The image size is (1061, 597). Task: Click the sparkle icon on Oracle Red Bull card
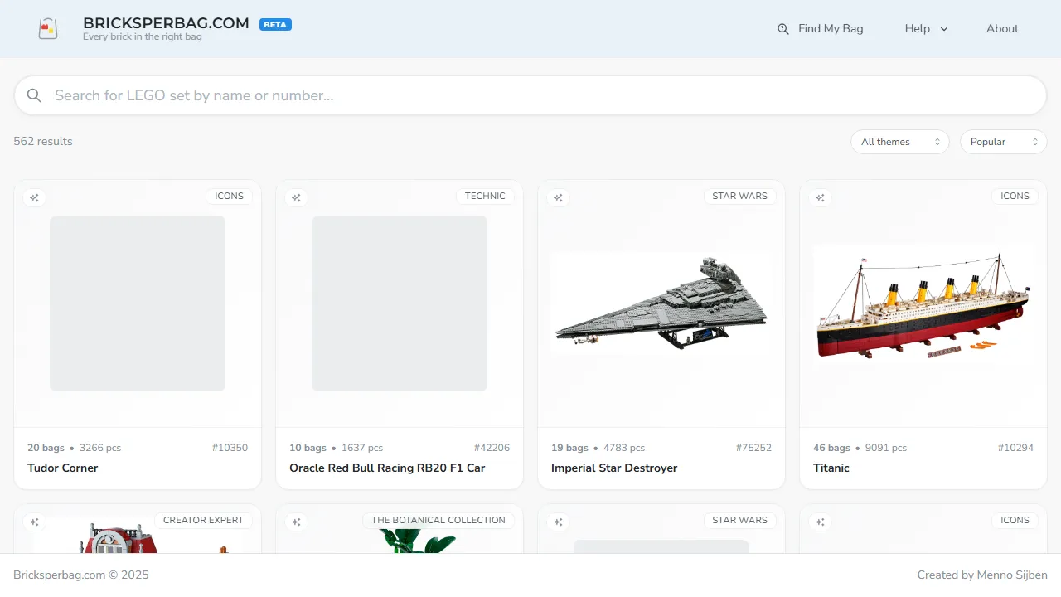pos(296,198)
